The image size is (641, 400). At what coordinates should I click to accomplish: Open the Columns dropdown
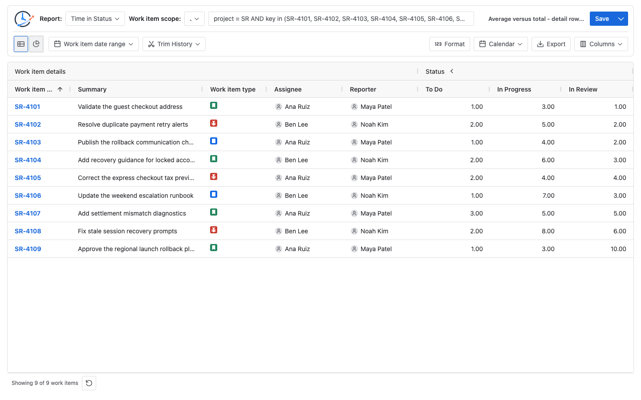tap(601, 44)
